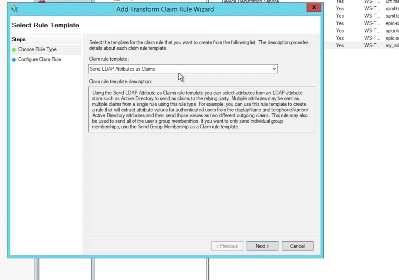Click the Claim rule template label
This screenshot has height=280, width=399.
(109, 59)
